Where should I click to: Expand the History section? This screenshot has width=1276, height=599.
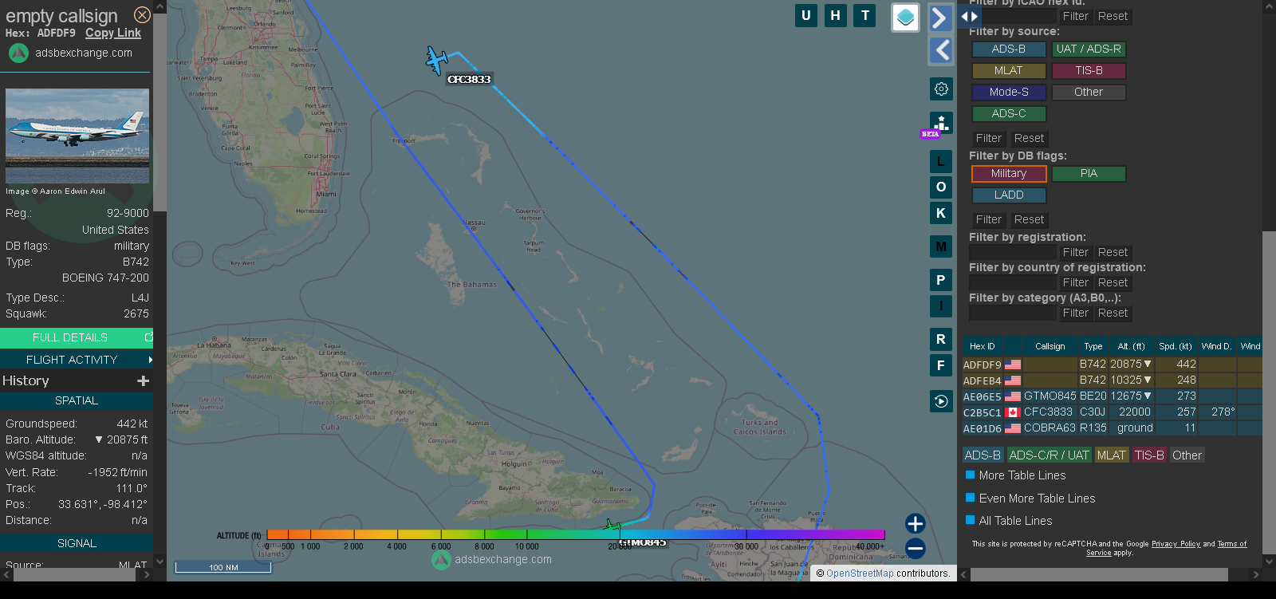[143, 381]
